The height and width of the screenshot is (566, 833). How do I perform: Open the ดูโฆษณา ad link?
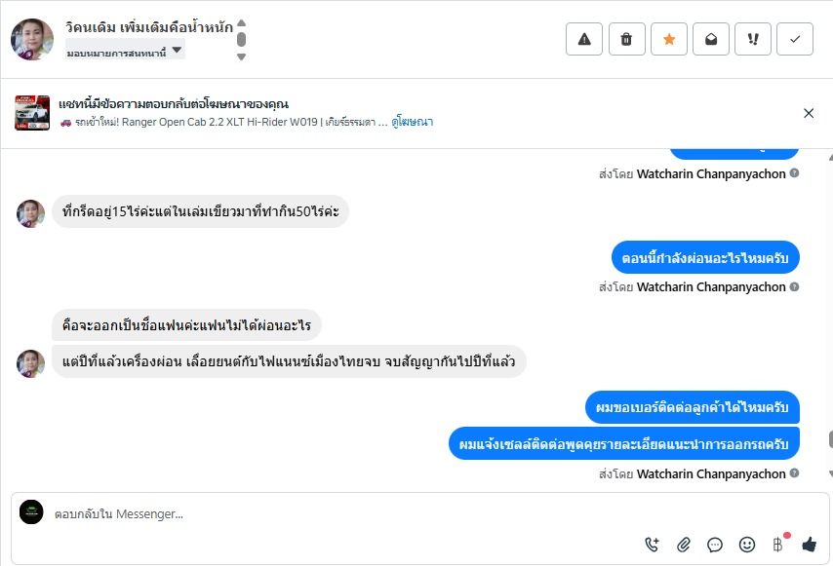(413, 122)
